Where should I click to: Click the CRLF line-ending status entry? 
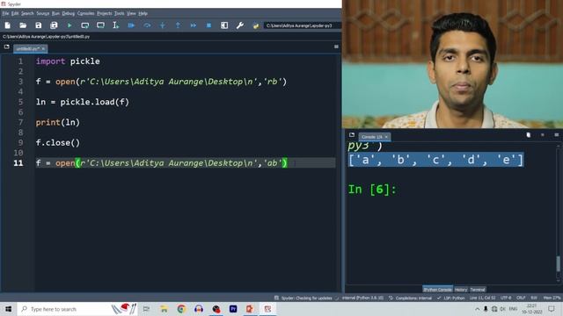point(521,298)
